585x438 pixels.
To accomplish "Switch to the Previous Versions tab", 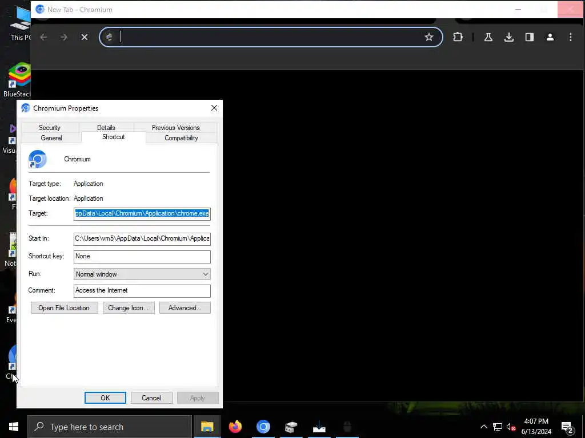I will [x=175, y=127].
